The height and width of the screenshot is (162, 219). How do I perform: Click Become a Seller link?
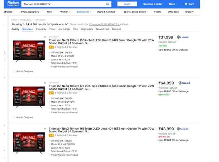pyautogui.click(x=153, y=4)
